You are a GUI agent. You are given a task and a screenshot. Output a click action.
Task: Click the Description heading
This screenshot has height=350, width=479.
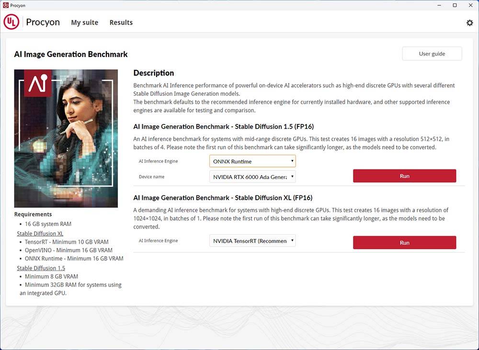pyautogui.click(x=154, y=73)
